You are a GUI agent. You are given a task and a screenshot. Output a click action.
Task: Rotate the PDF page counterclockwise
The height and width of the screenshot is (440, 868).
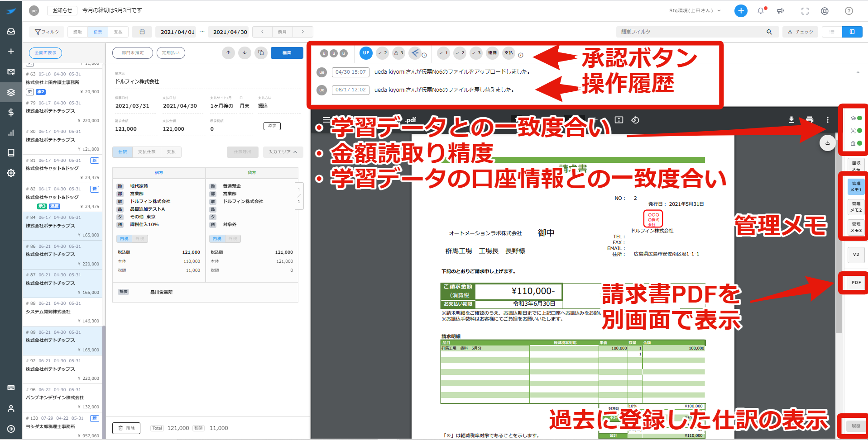pyautogui.click(x=635, y=120)
